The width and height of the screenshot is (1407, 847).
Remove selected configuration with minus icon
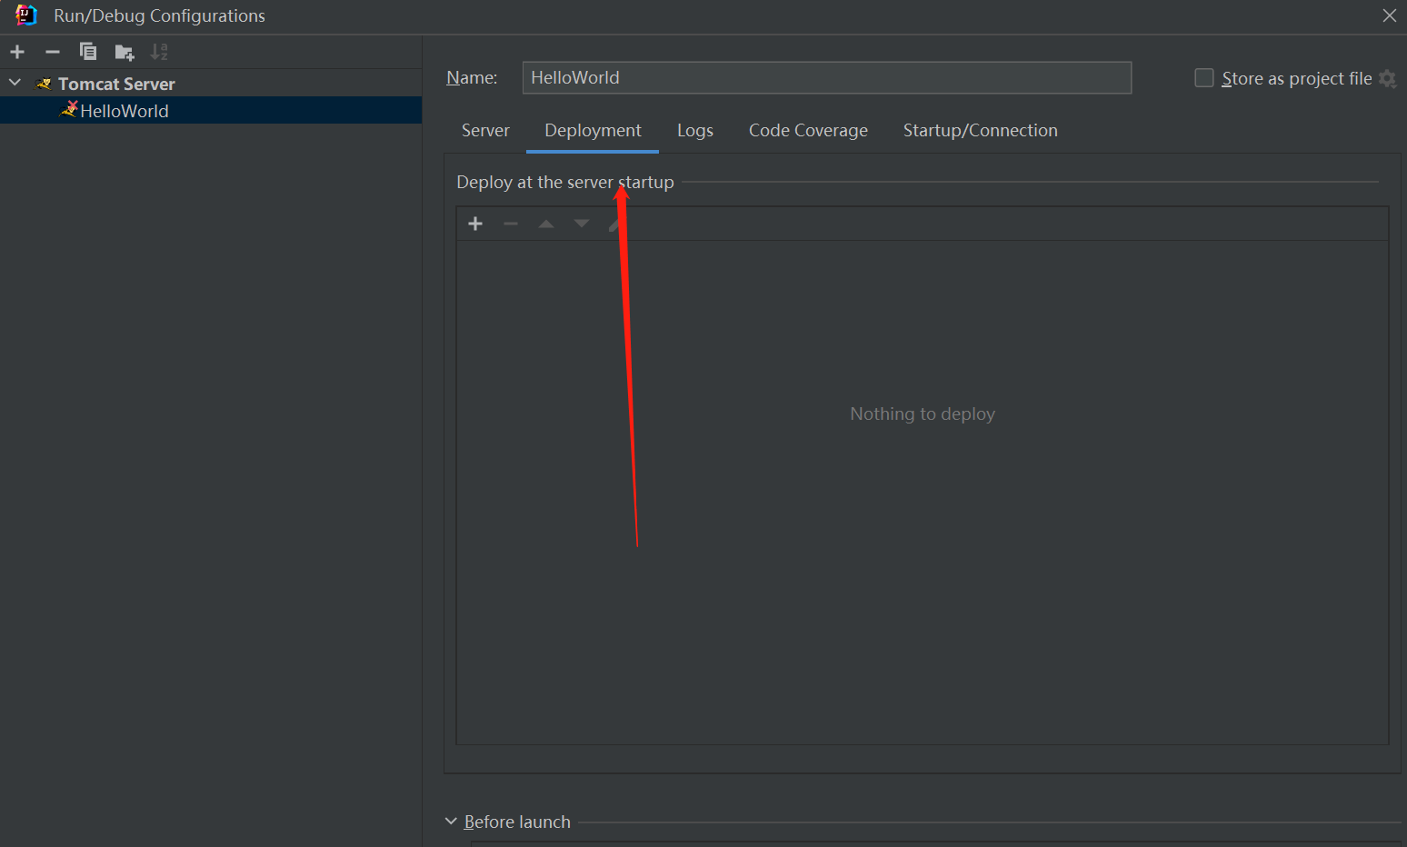pyautogui.click(x=53, y=52)
